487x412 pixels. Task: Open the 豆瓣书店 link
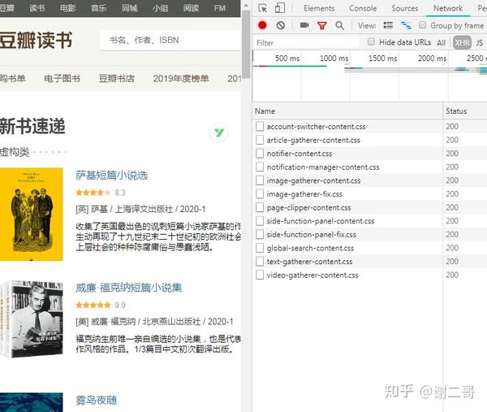click(x=116, y=78)
